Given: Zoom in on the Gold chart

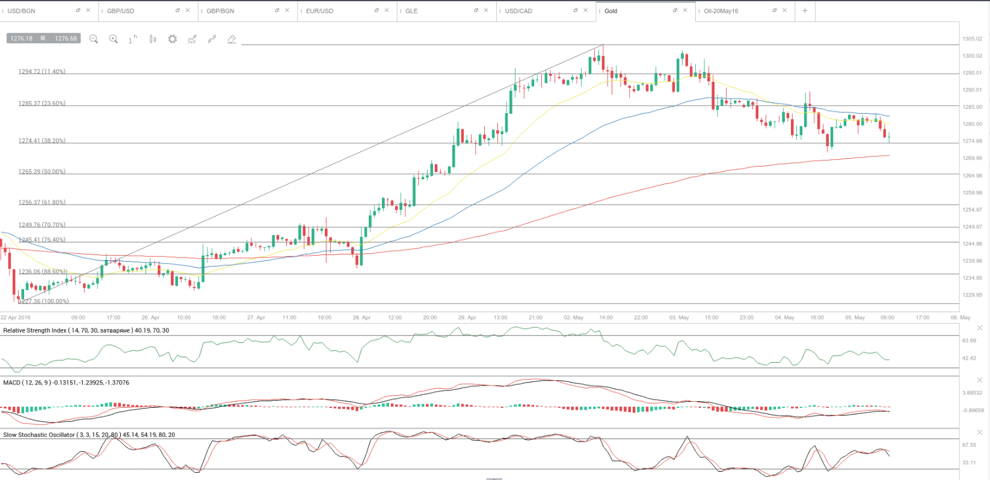Looking at the screenshot, I should click(113, 39).
